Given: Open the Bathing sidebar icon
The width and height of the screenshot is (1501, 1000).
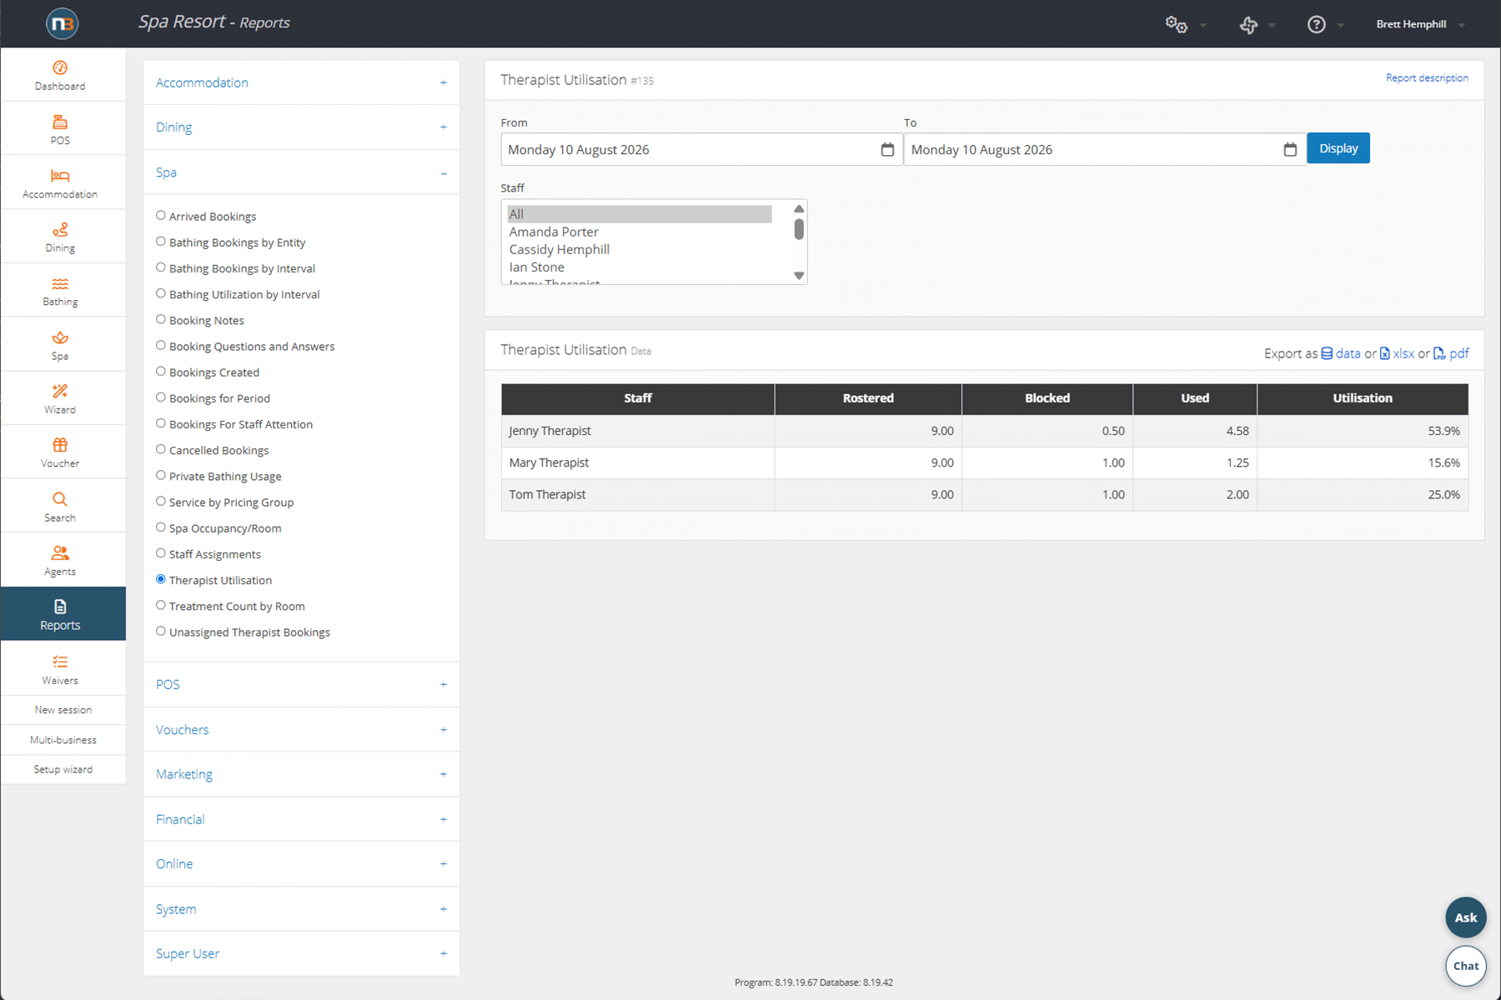Looking at the screenshot, I should 60,283.
